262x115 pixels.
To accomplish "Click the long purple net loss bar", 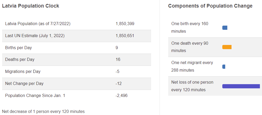I will pyautogui.click(x=241, y=86).
